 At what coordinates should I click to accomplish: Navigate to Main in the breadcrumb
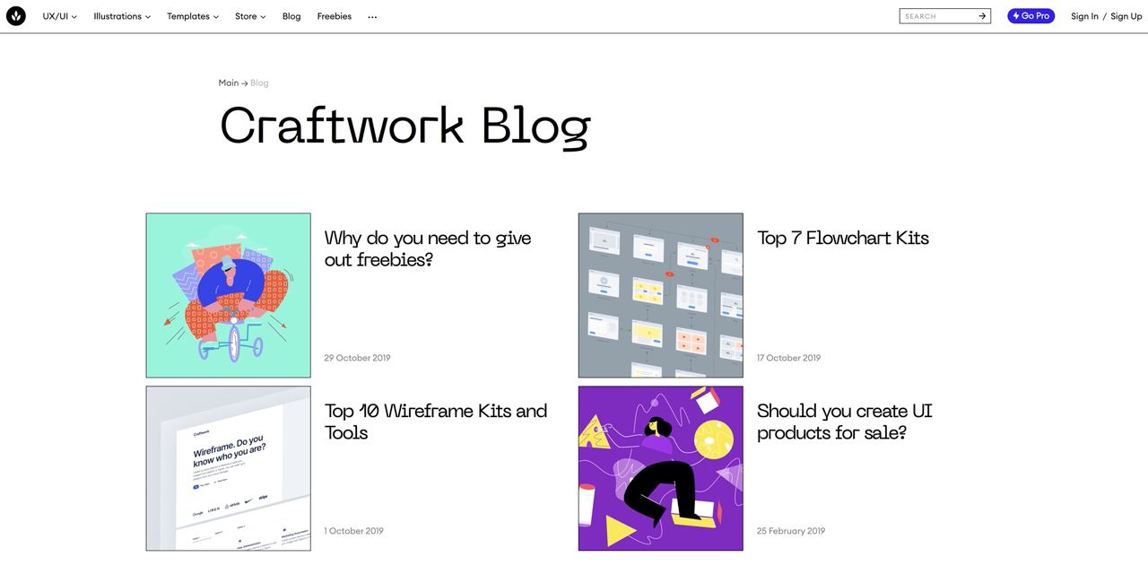229,83
